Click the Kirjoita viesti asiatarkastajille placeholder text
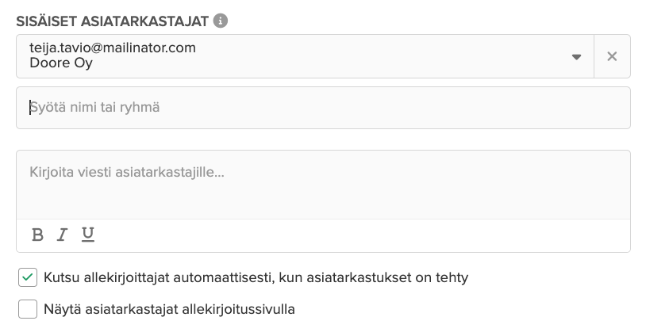 point(127,172)
